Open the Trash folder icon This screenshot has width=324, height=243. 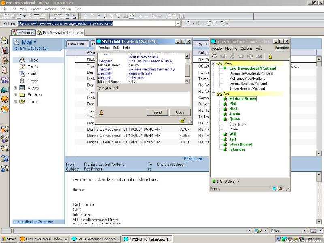pos(22,81)
